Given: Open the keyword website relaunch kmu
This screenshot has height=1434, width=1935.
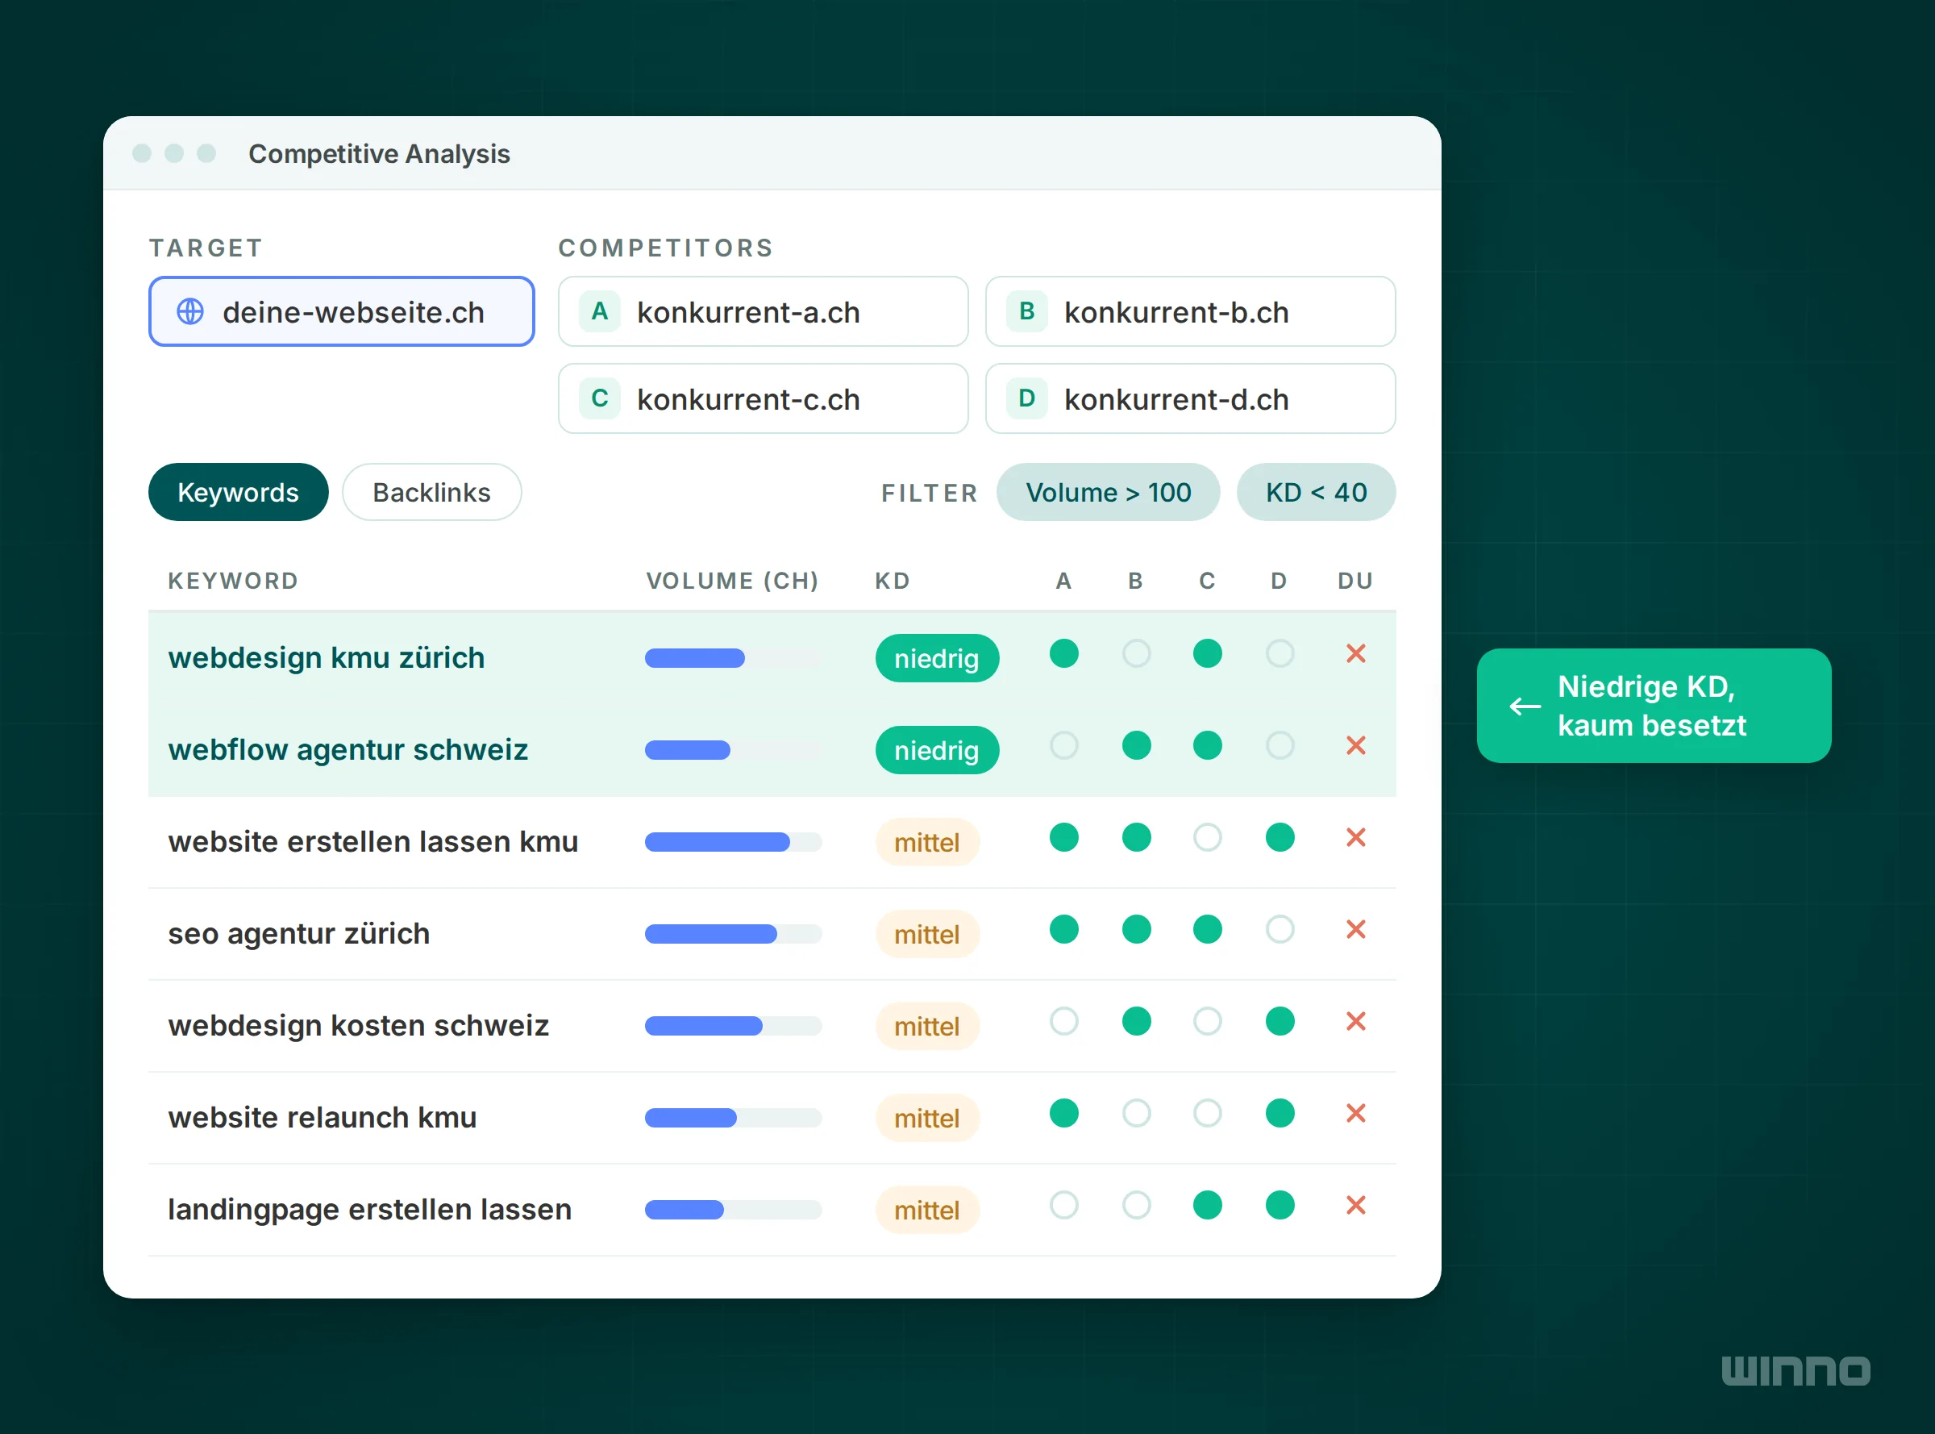Looking at the screenshot, I should pyautogui.click(x=322, y=1118).
